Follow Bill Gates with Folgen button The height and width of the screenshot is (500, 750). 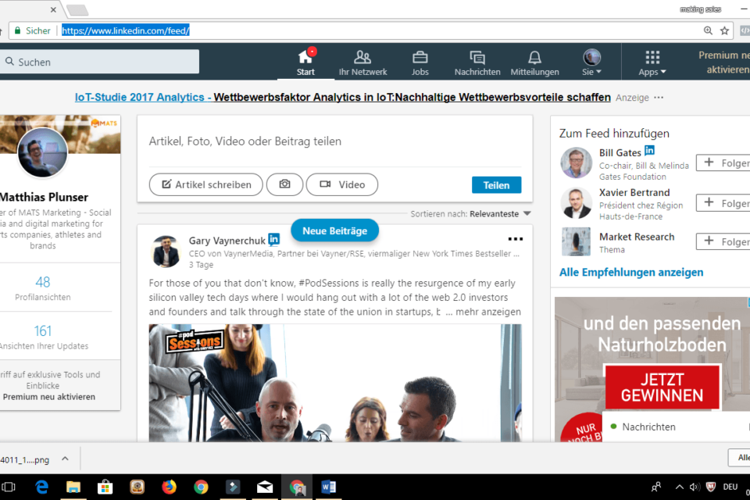723,162
